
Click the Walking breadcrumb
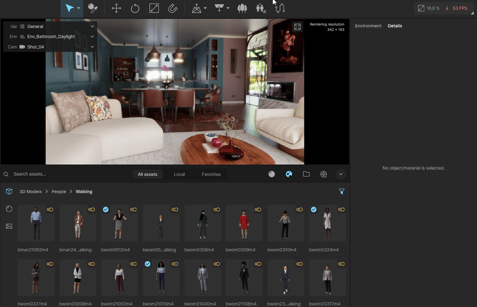point(84,192)
